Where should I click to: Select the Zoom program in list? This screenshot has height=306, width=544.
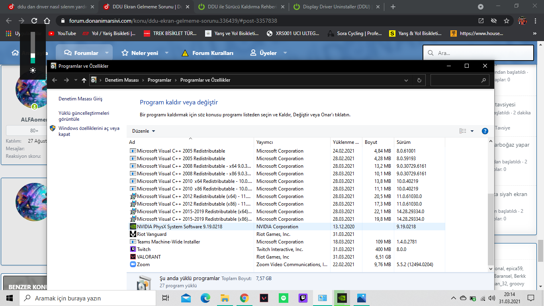143,265
